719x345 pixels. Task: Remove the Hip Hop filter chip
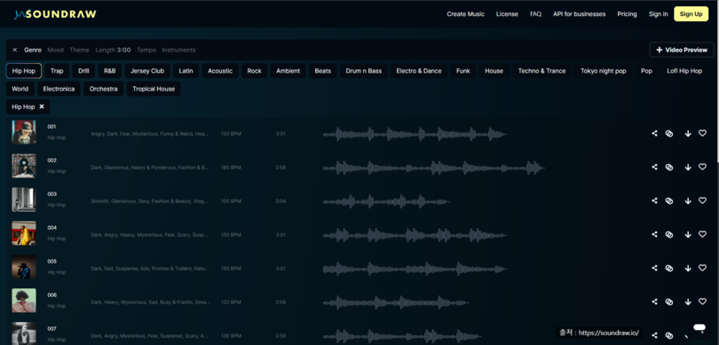pos(42,106)
